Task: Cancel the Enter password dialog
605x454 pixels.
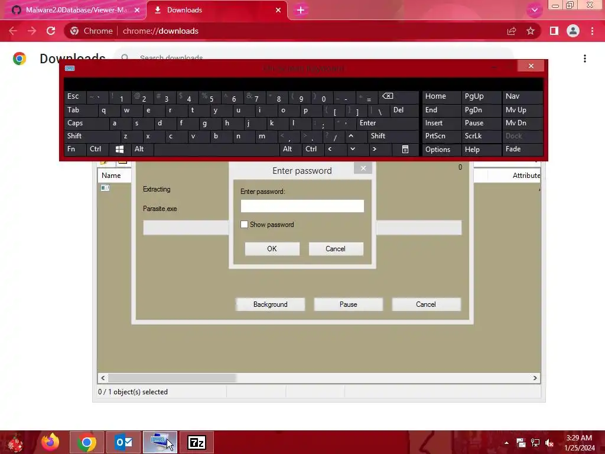Action: pyautogui.click(x=336, y=249)
